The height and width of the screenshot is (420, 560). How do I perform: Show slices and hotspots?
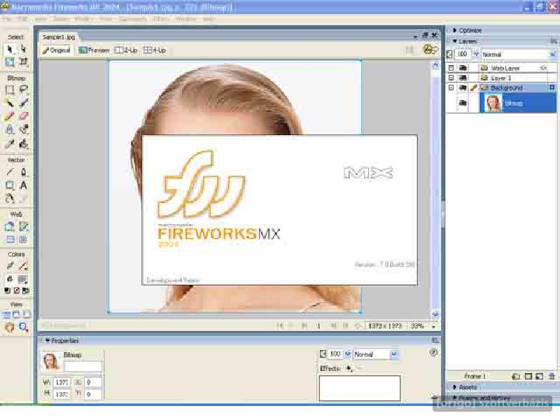[23, 239]
